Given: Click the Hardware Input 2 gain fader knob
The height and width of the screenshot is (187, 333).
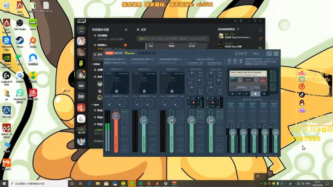Looking at the screenshot, I should click(144, 120).
